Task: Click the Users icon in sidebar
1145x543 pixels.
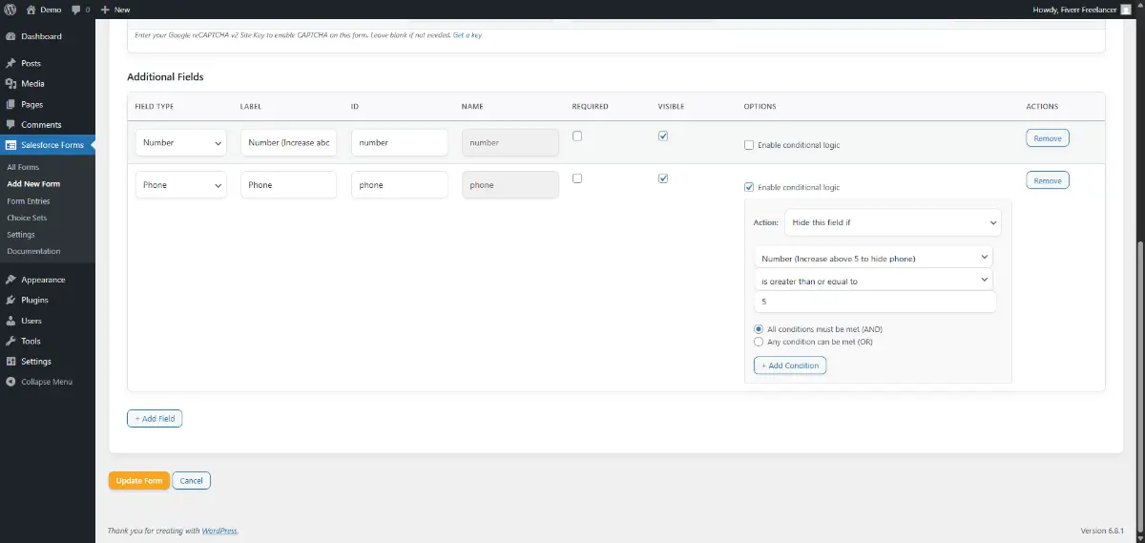Action: click(10, 321)
